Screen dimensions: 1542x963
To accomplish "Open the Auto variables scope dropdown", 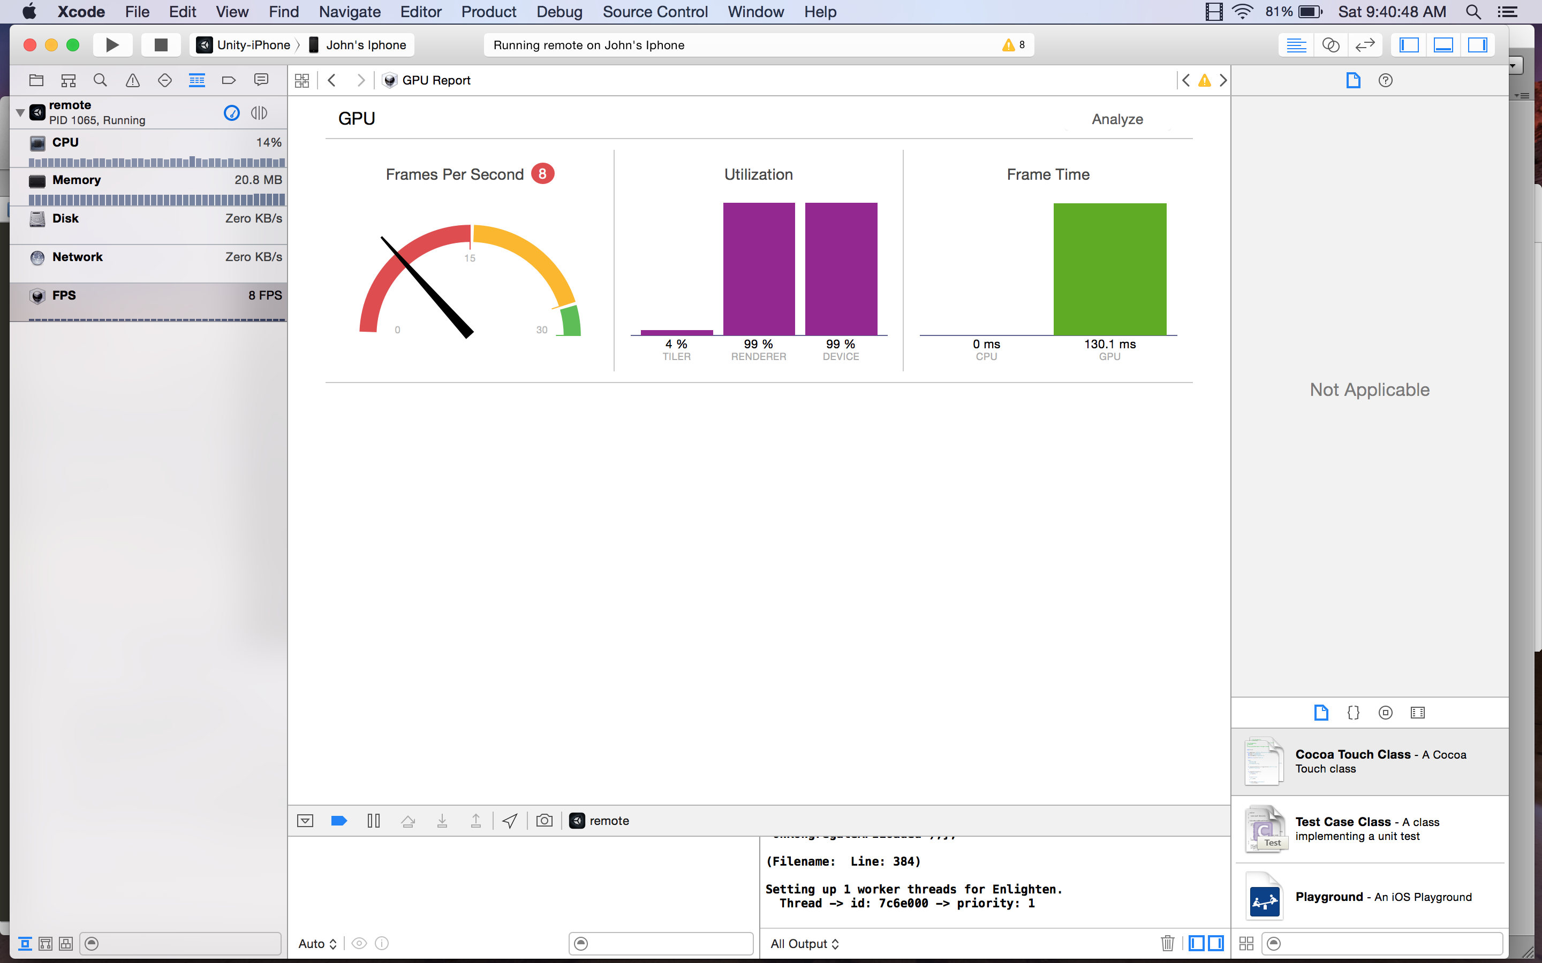I will [318, 944].
